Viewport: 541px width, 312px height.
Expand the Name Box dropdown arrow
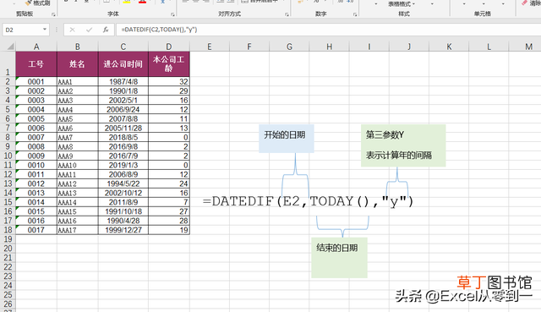point(45,30)
